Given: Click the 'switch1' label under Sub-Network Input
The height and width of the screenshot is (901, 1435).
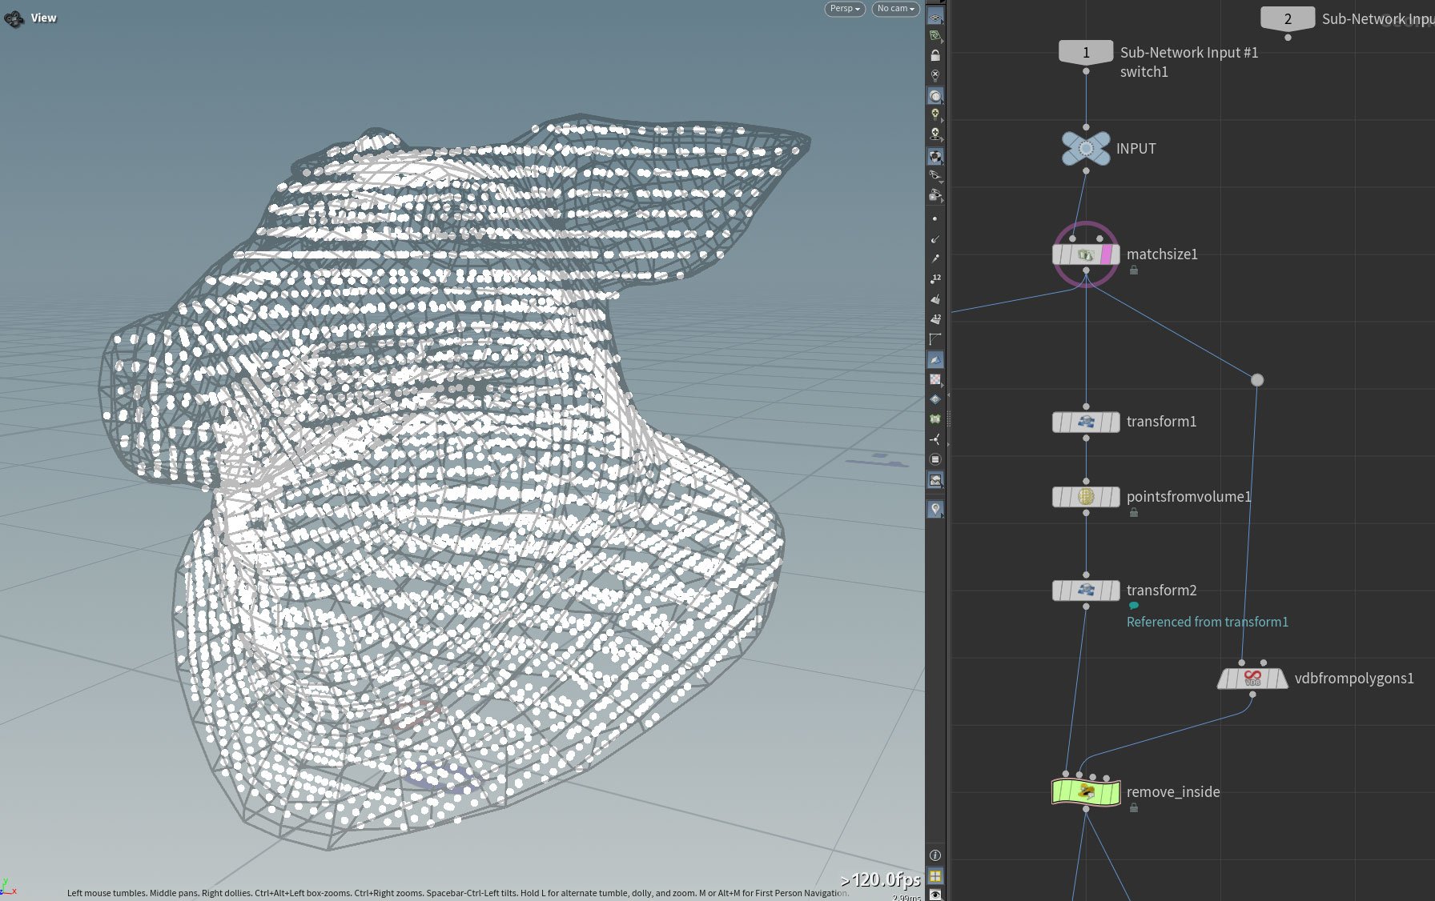Looking at the screenshot, I should (x=1144, y=72).
